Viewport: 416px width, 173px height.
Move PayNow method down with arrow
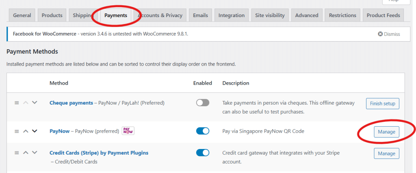point(35,131)
